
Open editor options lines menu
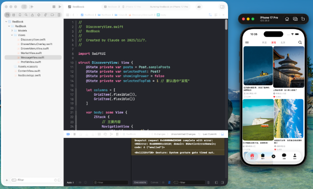tap(216, 15)
